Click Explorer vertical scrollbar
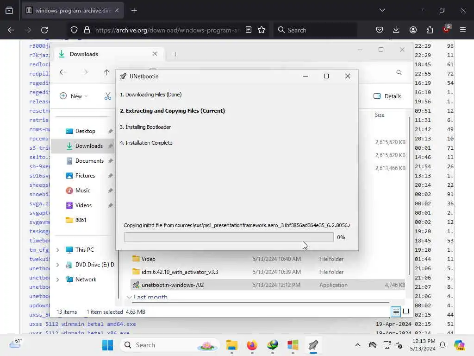The width and height of the screenshot is (474, 356). [x=409, y=195]
